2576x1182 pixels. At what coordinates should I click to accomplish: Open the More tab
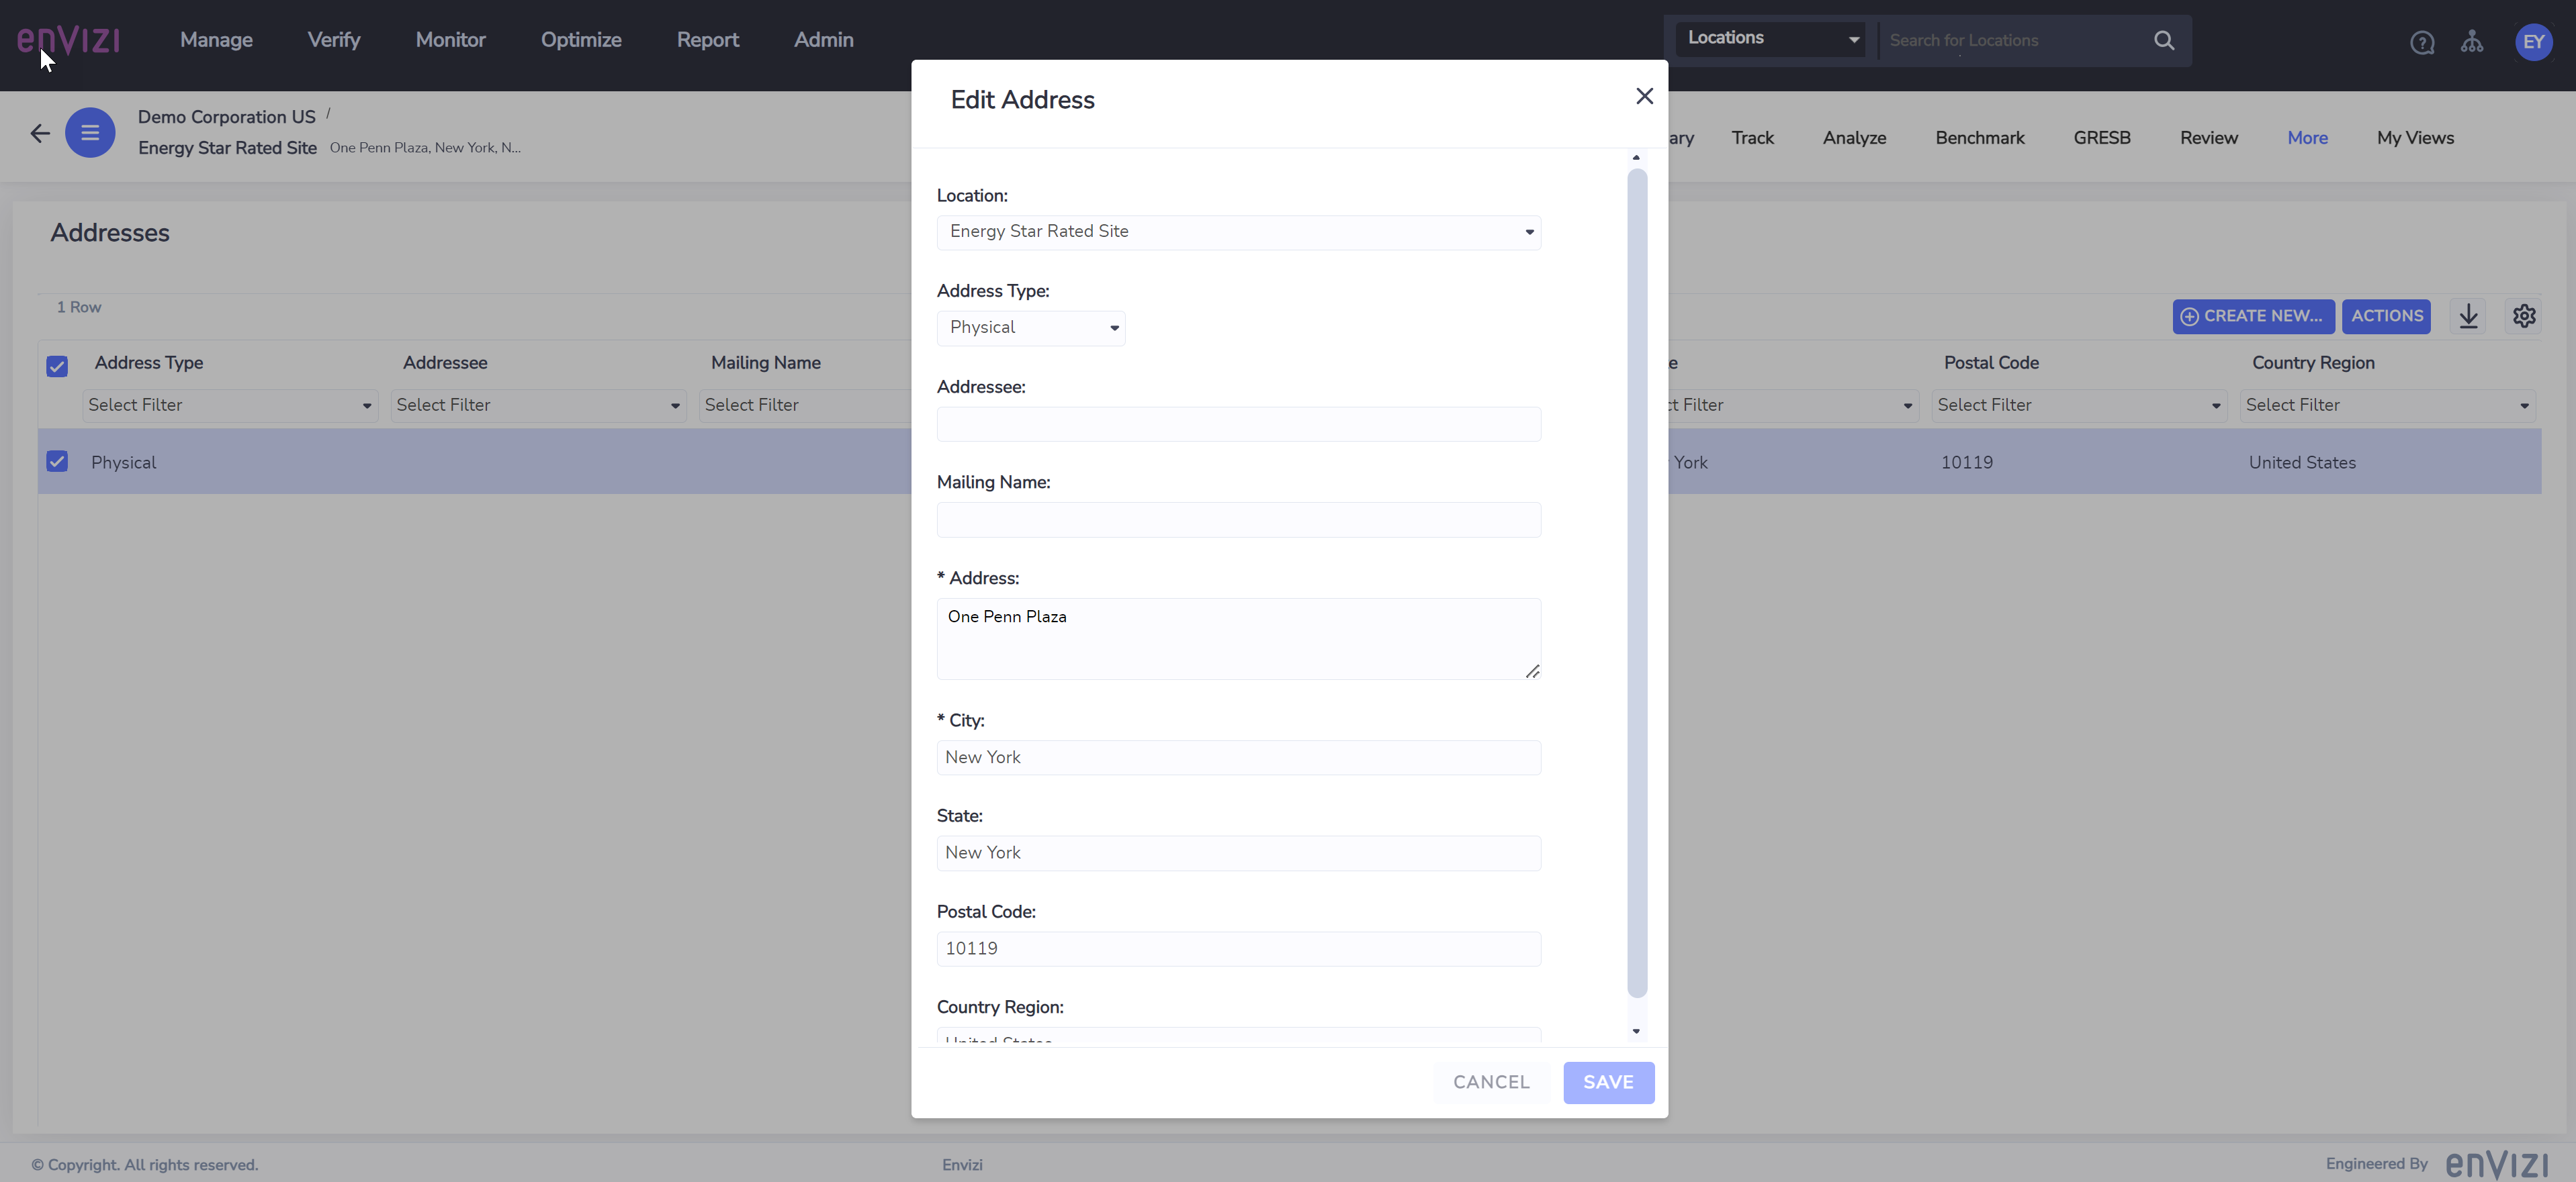(x=2307, y=138)
